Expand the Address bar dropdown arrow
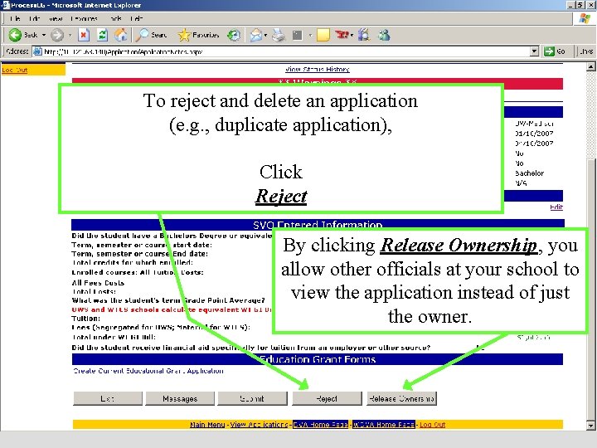 pos(535,51)
